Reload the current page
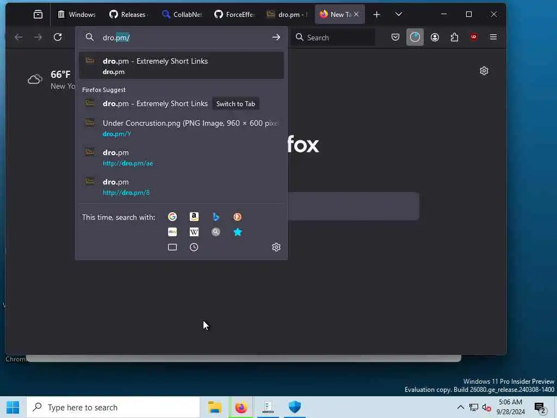This screenshot has height=418, width=557. coord(58,38)
